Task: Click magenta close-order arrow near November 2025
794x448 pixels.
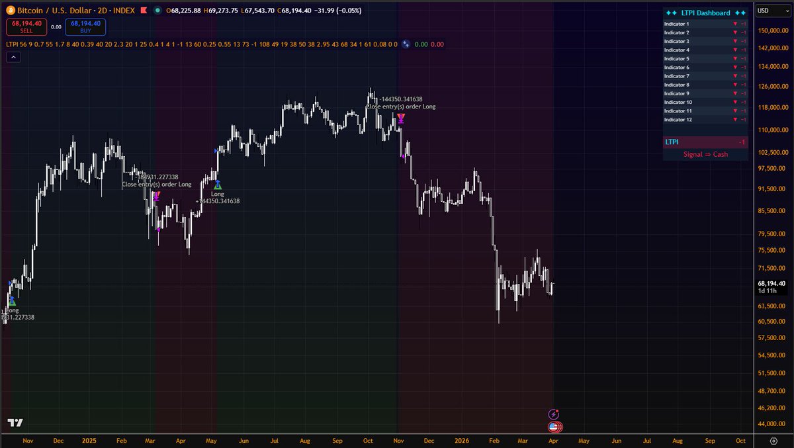Action: (401, 118)
